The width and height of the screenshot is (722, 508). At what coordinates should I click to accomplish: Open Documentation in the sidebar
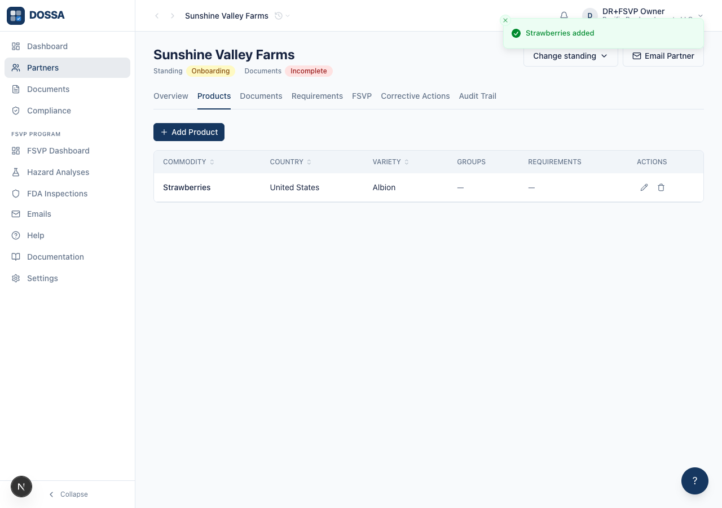click(67, 257)
